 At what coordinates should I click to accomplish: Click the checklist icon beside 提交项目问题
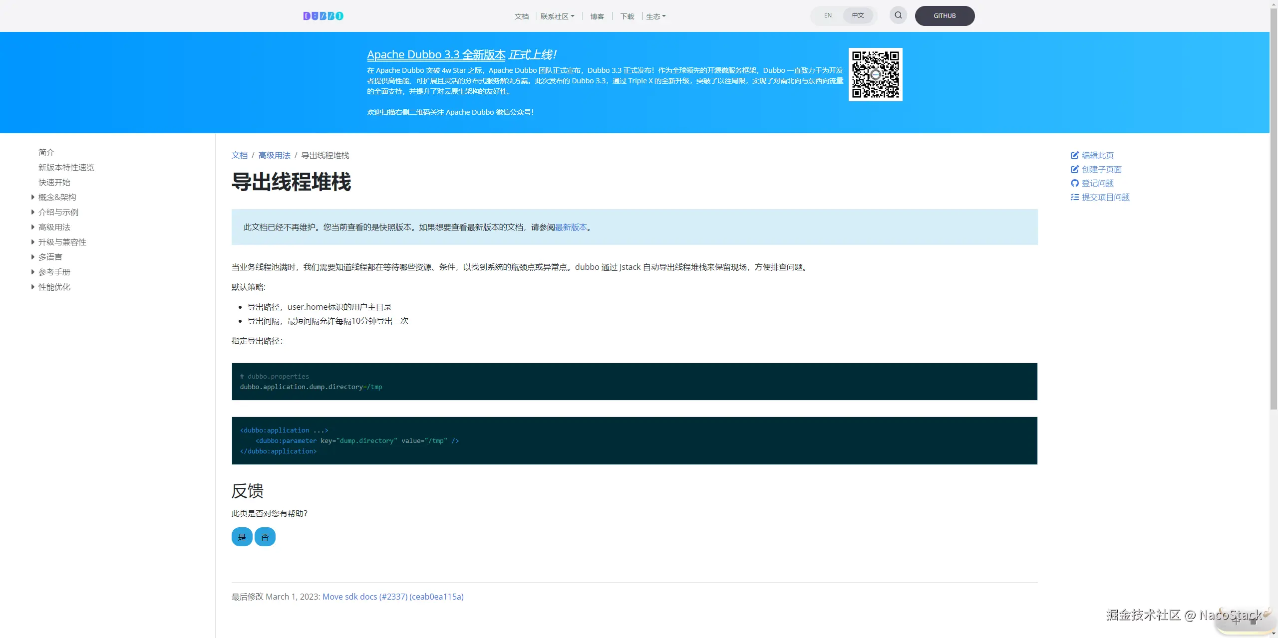(1074, 197)
